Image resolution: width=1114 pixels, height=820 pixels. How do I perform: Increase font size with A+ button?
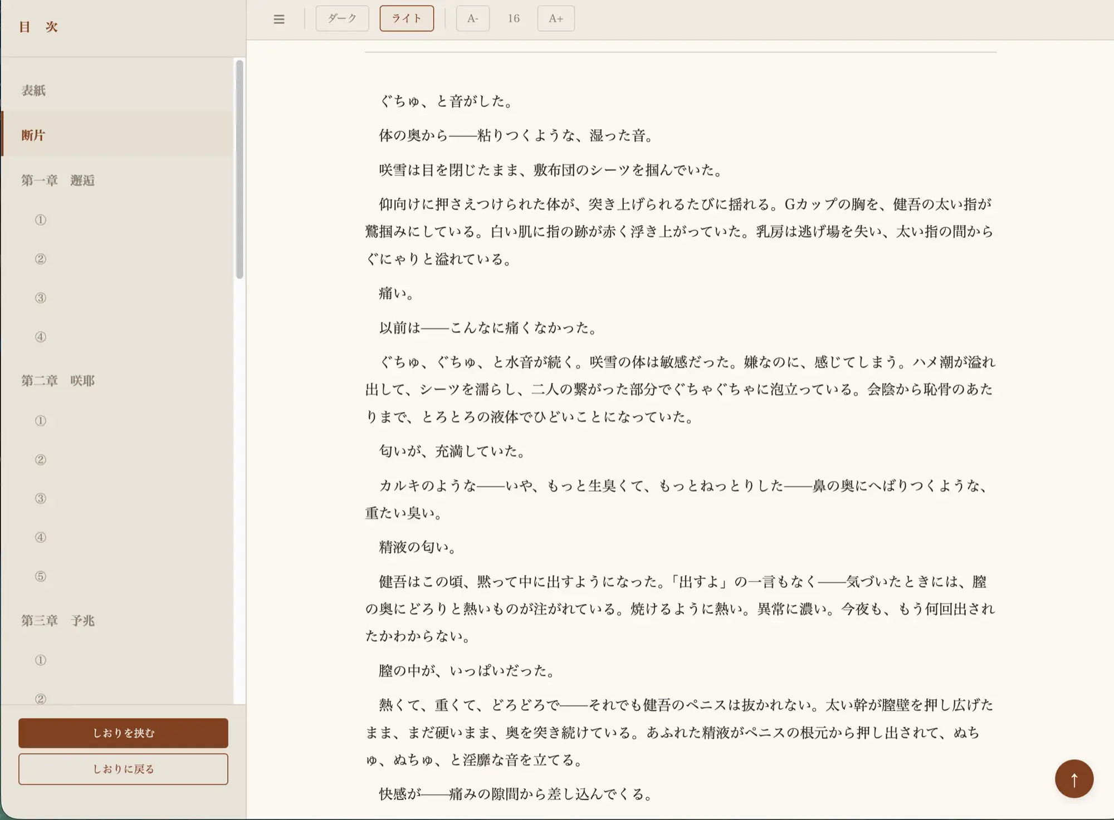(x=555, y=18)
